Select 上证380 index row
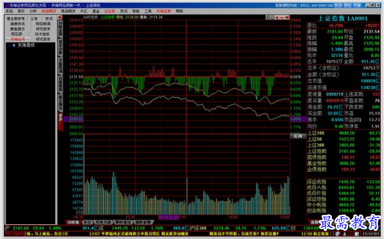This screenshot has height=239, width=384. 344,145
